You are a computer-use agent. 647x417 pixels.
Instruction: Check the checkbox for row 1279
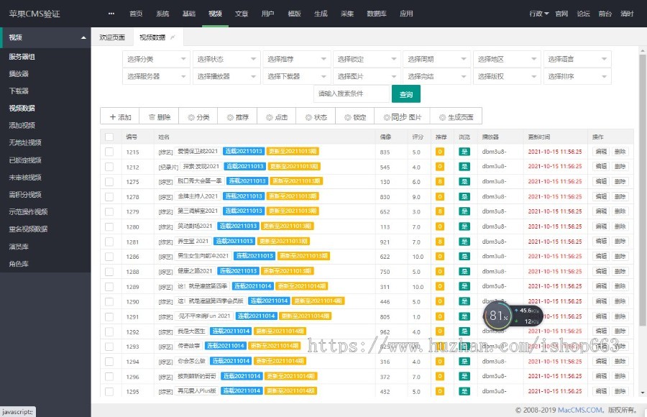coord(109,211)
